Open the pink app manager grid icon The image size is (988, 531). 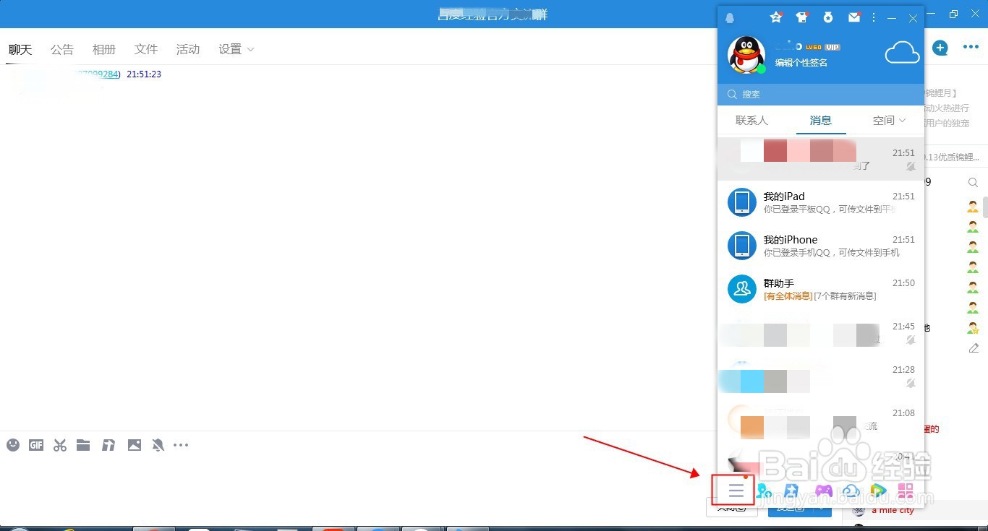click(x=906, y=491)
